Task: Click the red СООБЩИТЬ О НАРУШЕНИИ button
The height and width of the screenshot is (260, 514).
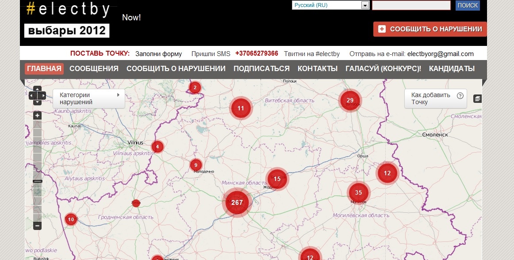Action: tap(430, 29)
